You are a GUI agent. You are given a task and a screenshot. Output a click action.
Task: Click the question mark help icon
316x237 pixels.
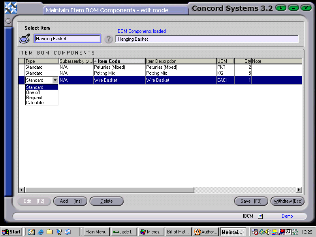point(109,39)
